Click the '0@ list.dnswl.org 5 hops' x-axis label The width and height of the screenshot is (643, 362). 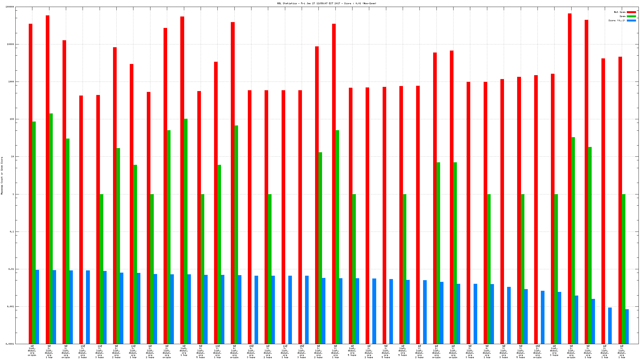tap(352, 351)
